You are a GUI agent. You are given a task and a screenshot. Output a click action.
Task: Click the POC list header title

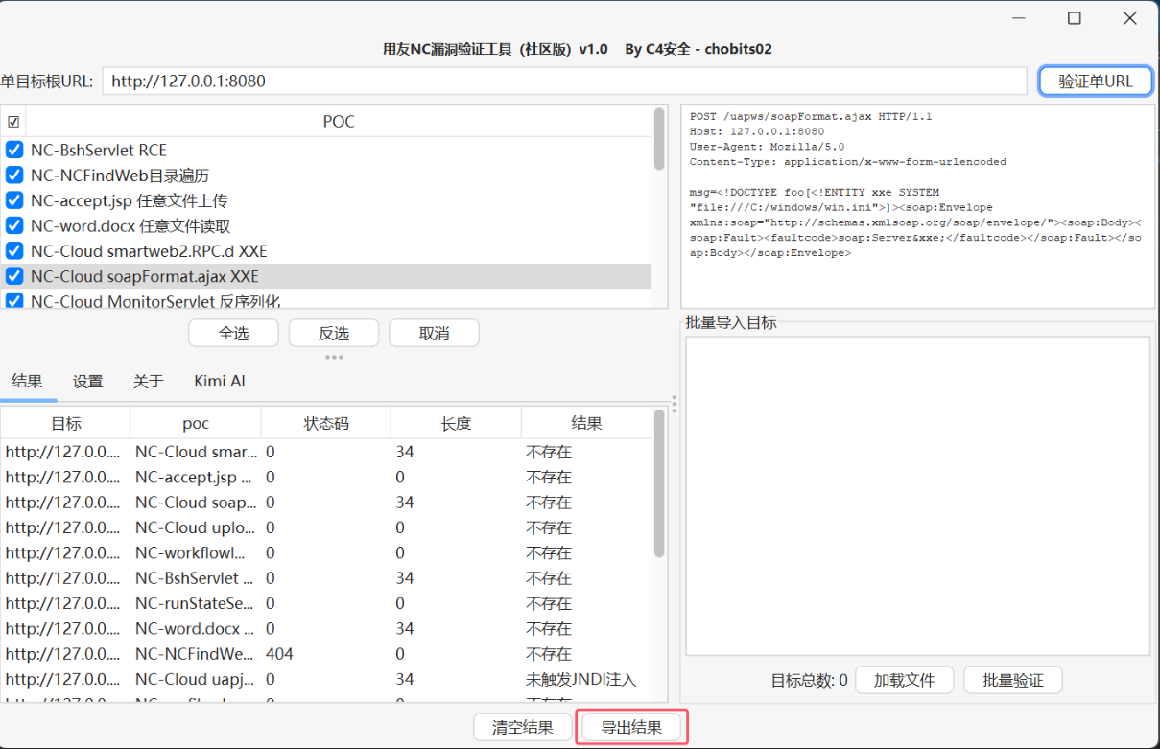pyautogui.click(x=339, y=122)
